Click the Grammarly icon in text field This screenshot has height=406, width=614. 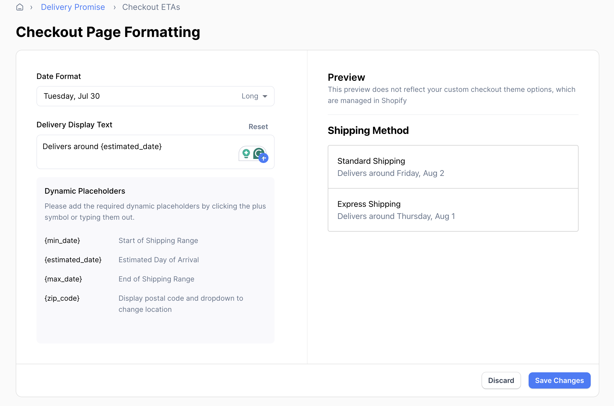coord(258,153)
